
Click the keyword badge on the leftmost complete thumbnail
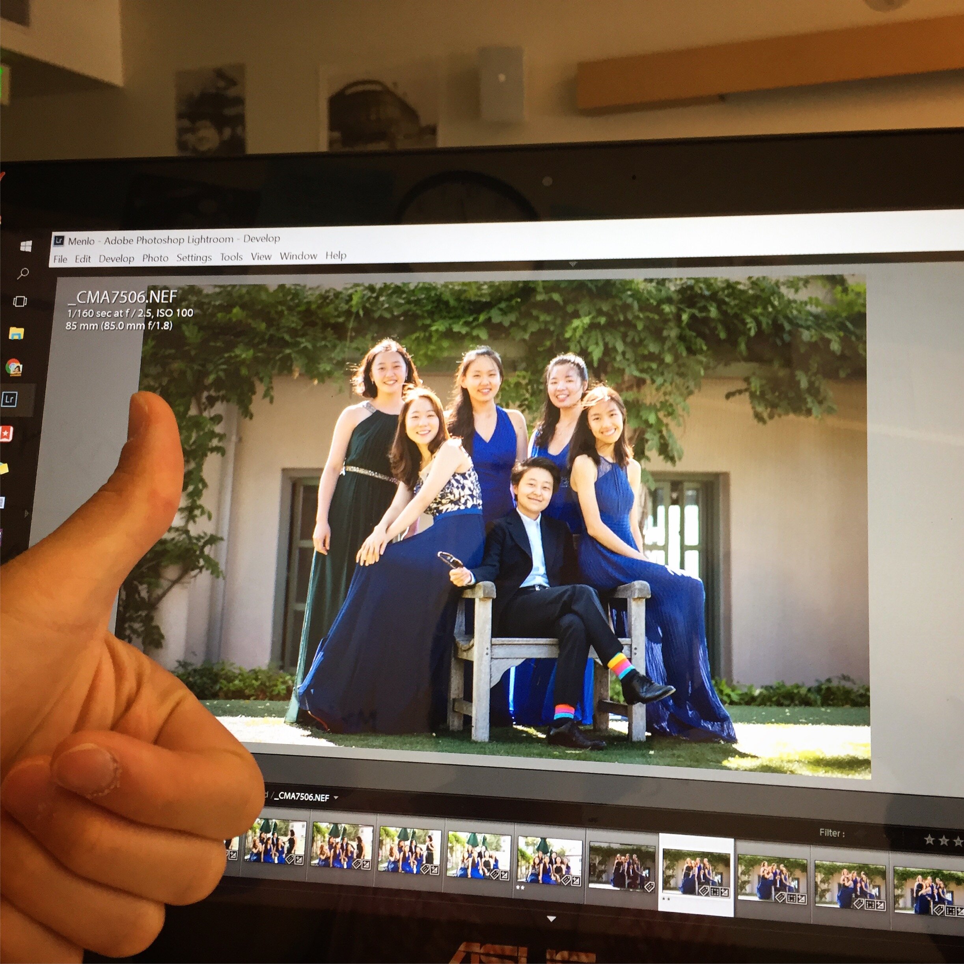[x=291, y=859]
